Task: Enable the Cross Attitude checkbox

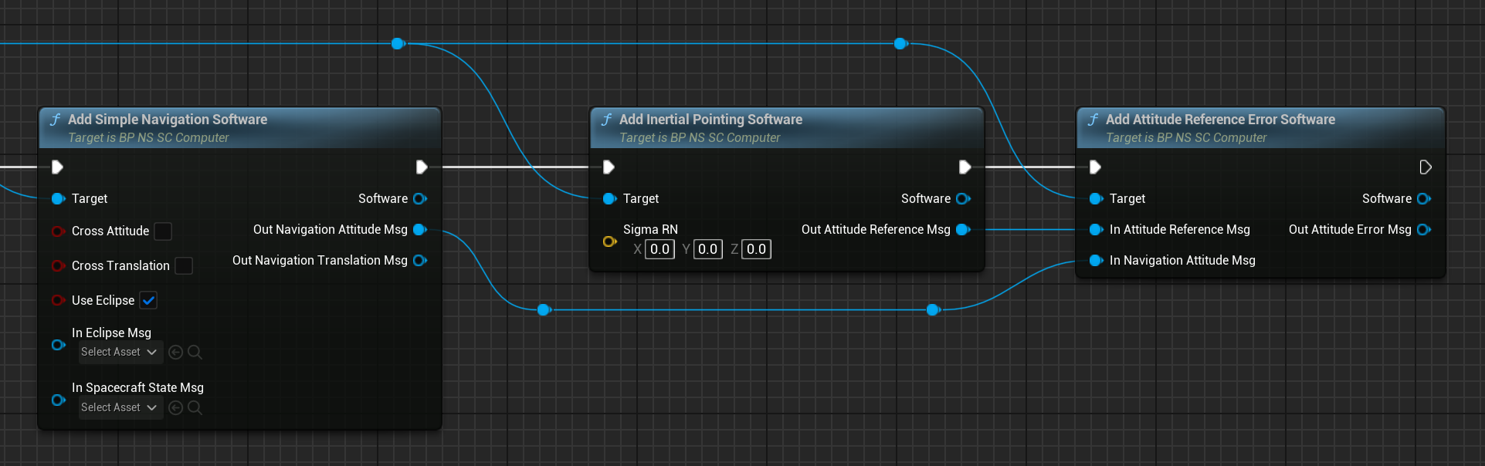Action: tap(163, 231)
